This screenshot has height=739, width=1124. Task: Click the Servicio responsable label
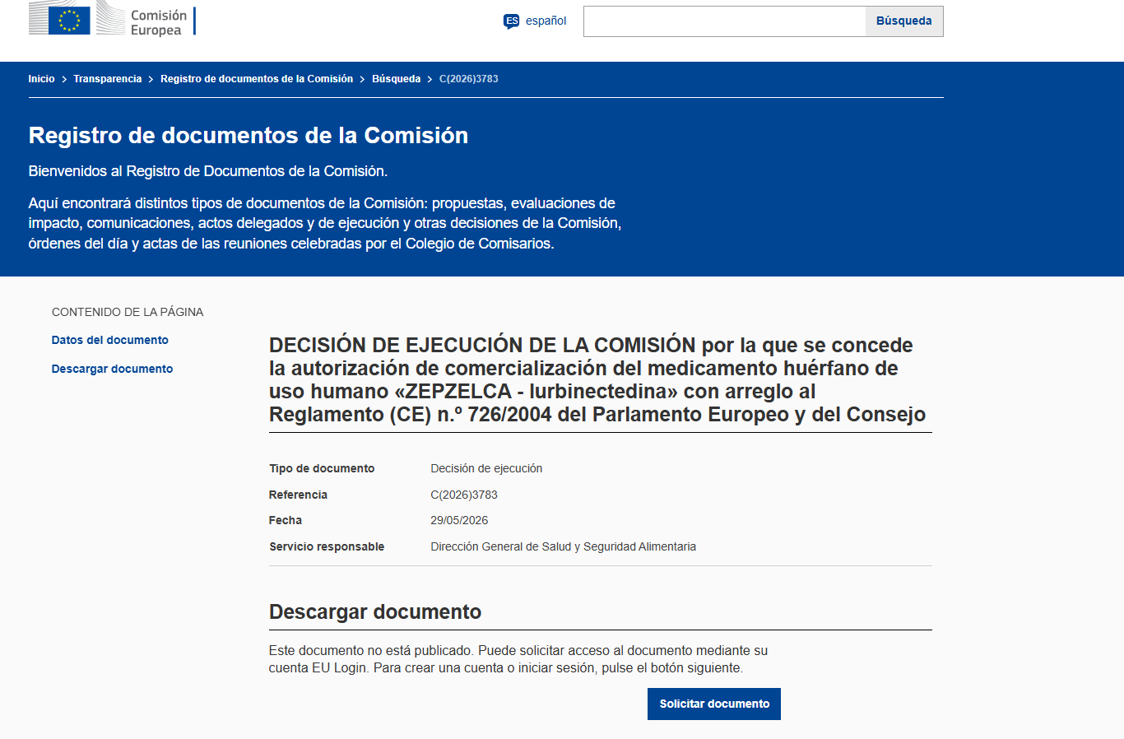[x=327, y=546]
